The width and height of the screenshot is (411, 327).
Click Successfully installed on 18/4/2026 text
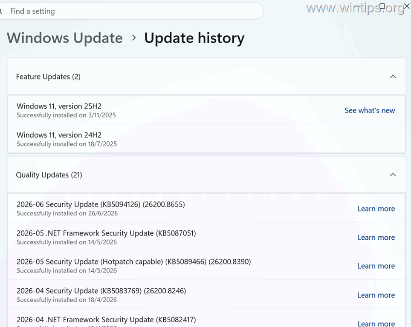coord(67,300)
